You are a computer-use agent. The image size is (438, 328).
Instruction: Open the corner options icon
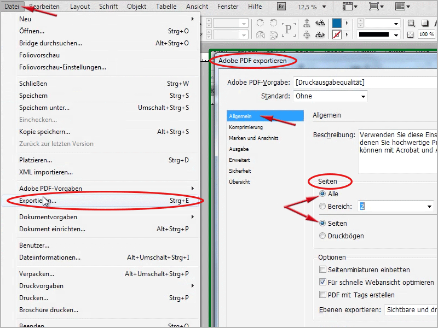pos(411,23)
